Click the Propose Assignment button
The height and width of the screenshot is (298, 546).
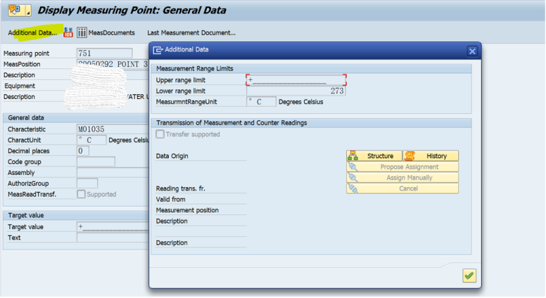(402, 167)
